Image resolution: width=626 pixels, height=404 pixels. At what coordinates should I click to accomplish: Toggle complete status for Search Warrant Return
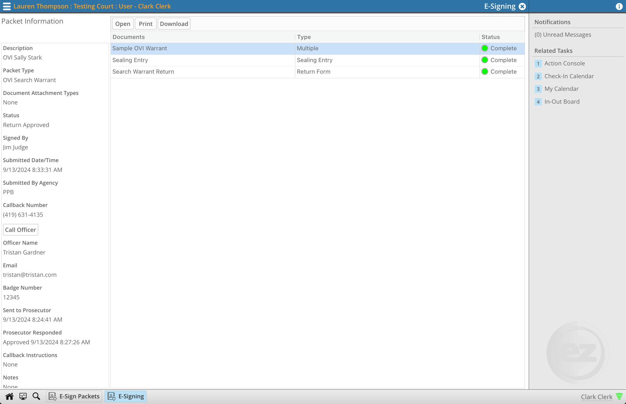485,71
